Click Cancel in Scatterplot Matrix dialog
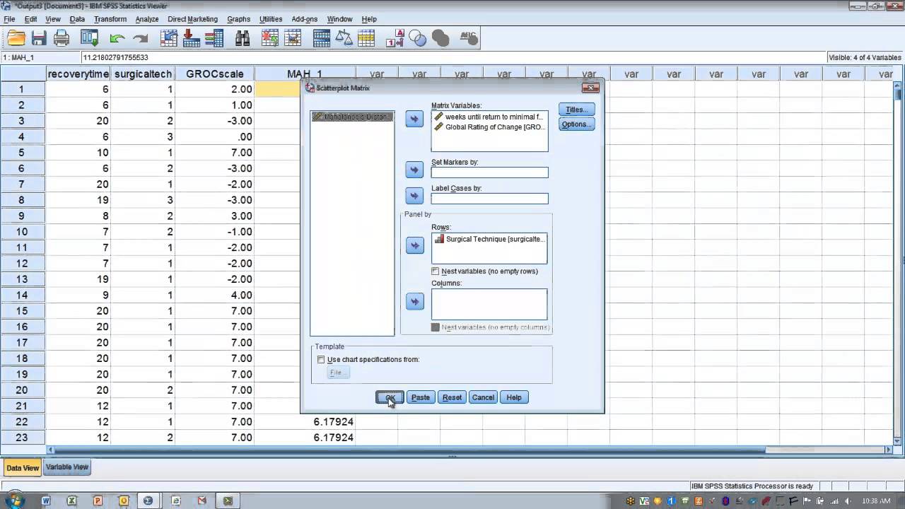The image size is (905, 509). click(x=483, y=397)
